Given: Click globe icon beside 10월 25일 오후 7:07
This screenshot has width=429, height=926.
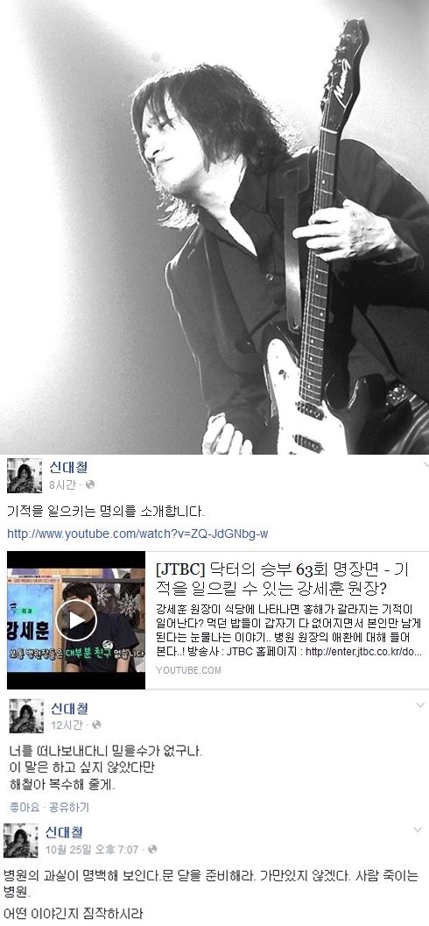Looking at the screenshot, I should (x=152, y=849).
